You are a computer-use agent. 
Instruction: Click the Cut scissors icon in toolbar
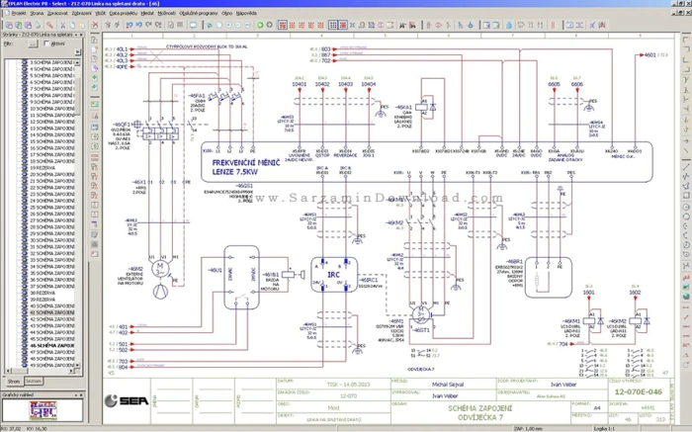(62, 25)
